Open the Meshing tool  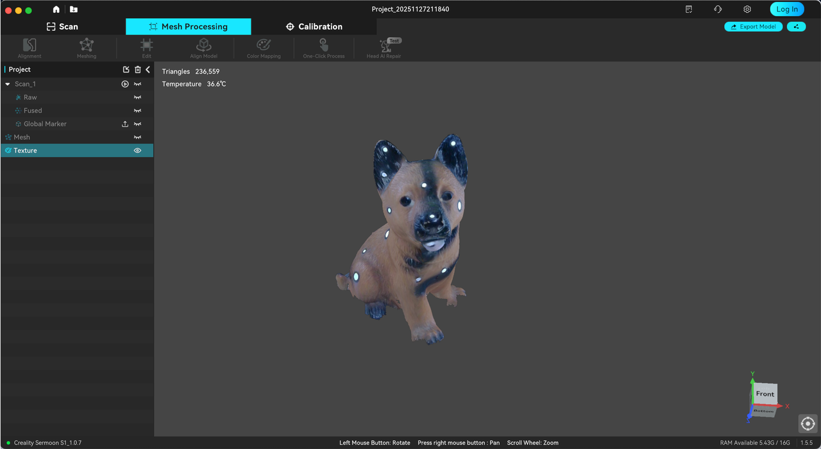tap(86, 47)
